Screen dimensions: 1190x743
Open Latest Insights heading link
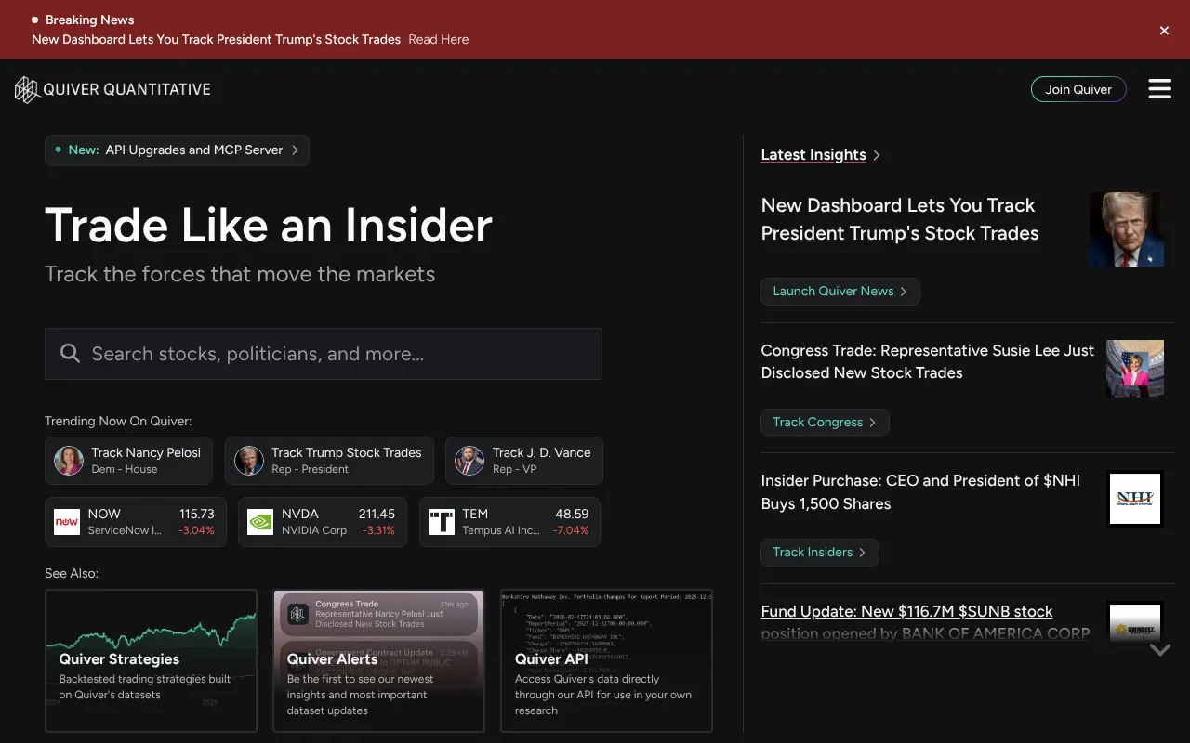[x=813, y=155]
